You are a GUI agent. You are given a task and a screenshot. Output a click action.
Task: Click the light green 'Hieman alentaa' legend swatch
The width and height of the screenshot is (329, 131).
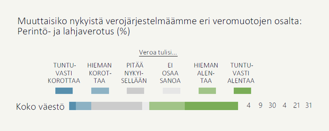tap(207, 91)
